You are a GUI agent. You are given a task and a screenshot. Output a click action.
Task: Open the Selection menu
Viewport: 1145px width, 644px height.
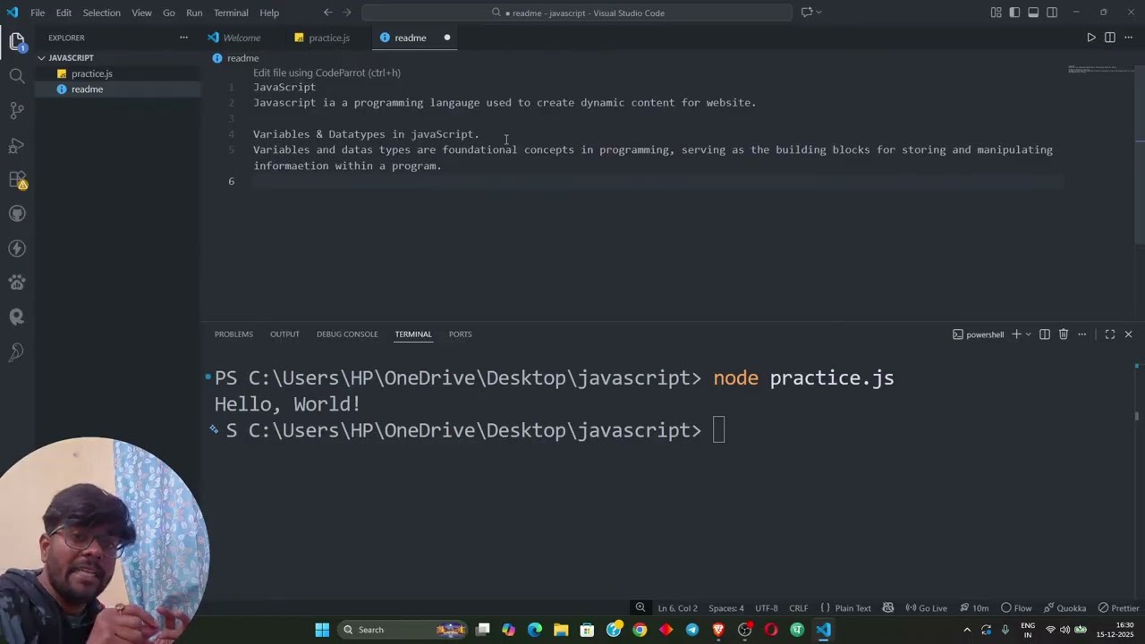101,13
